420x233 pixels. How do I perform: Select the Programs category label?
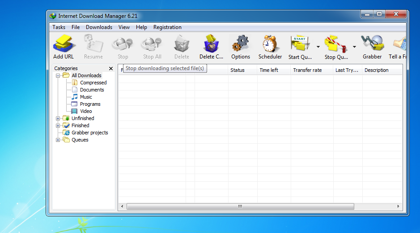[x=90, y=104]
